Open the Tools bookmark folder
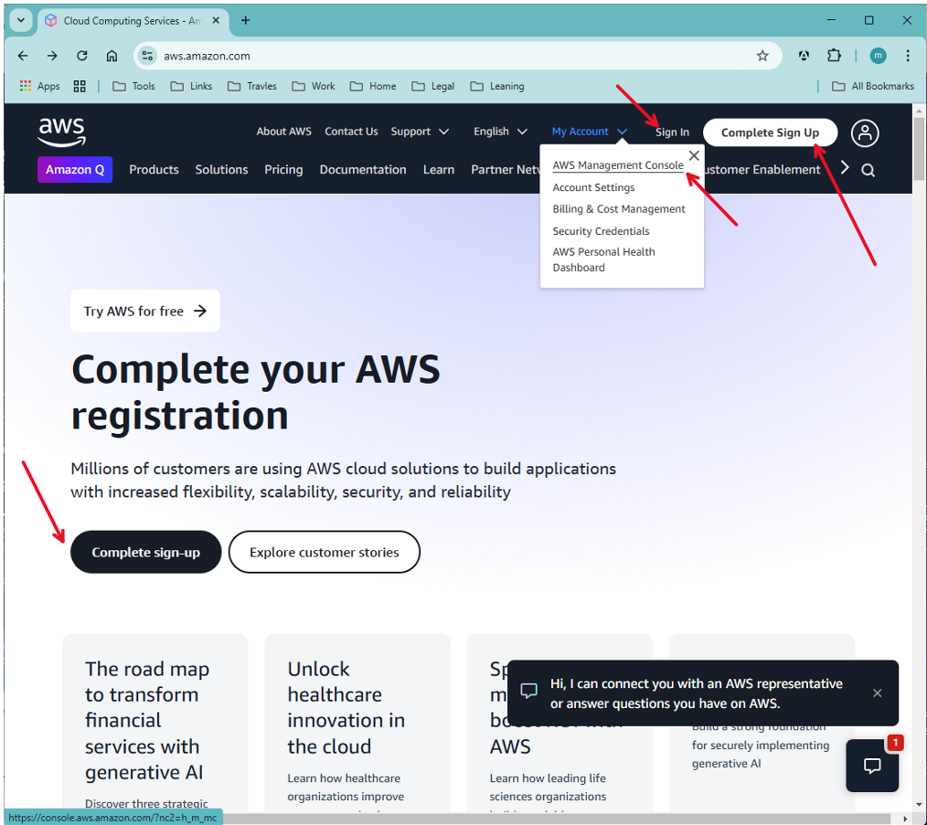This screenshot has height=825, width=927. 133,86
